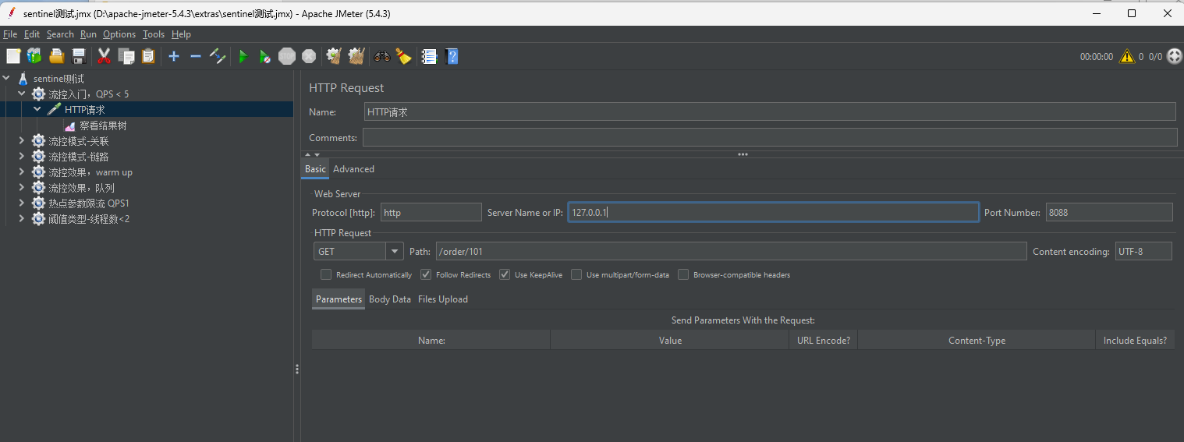Shutdown test threads icon
The image size is (1184, 442).
click(309, 56)
